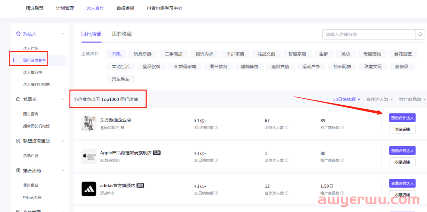The width and height of the screenshot is (427, 212).
Task: Click 收藏店铺 for Apple产品青橙数码旗舰店
Action: click(402, 162)
